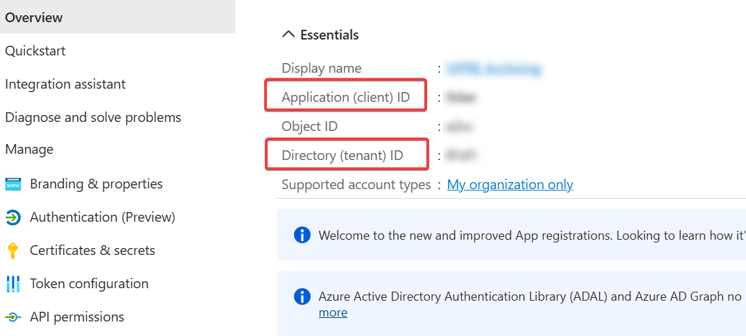Select the blurred Object ID value
The height and width of the screenshot is (336, 746).
tap(459, 126)
